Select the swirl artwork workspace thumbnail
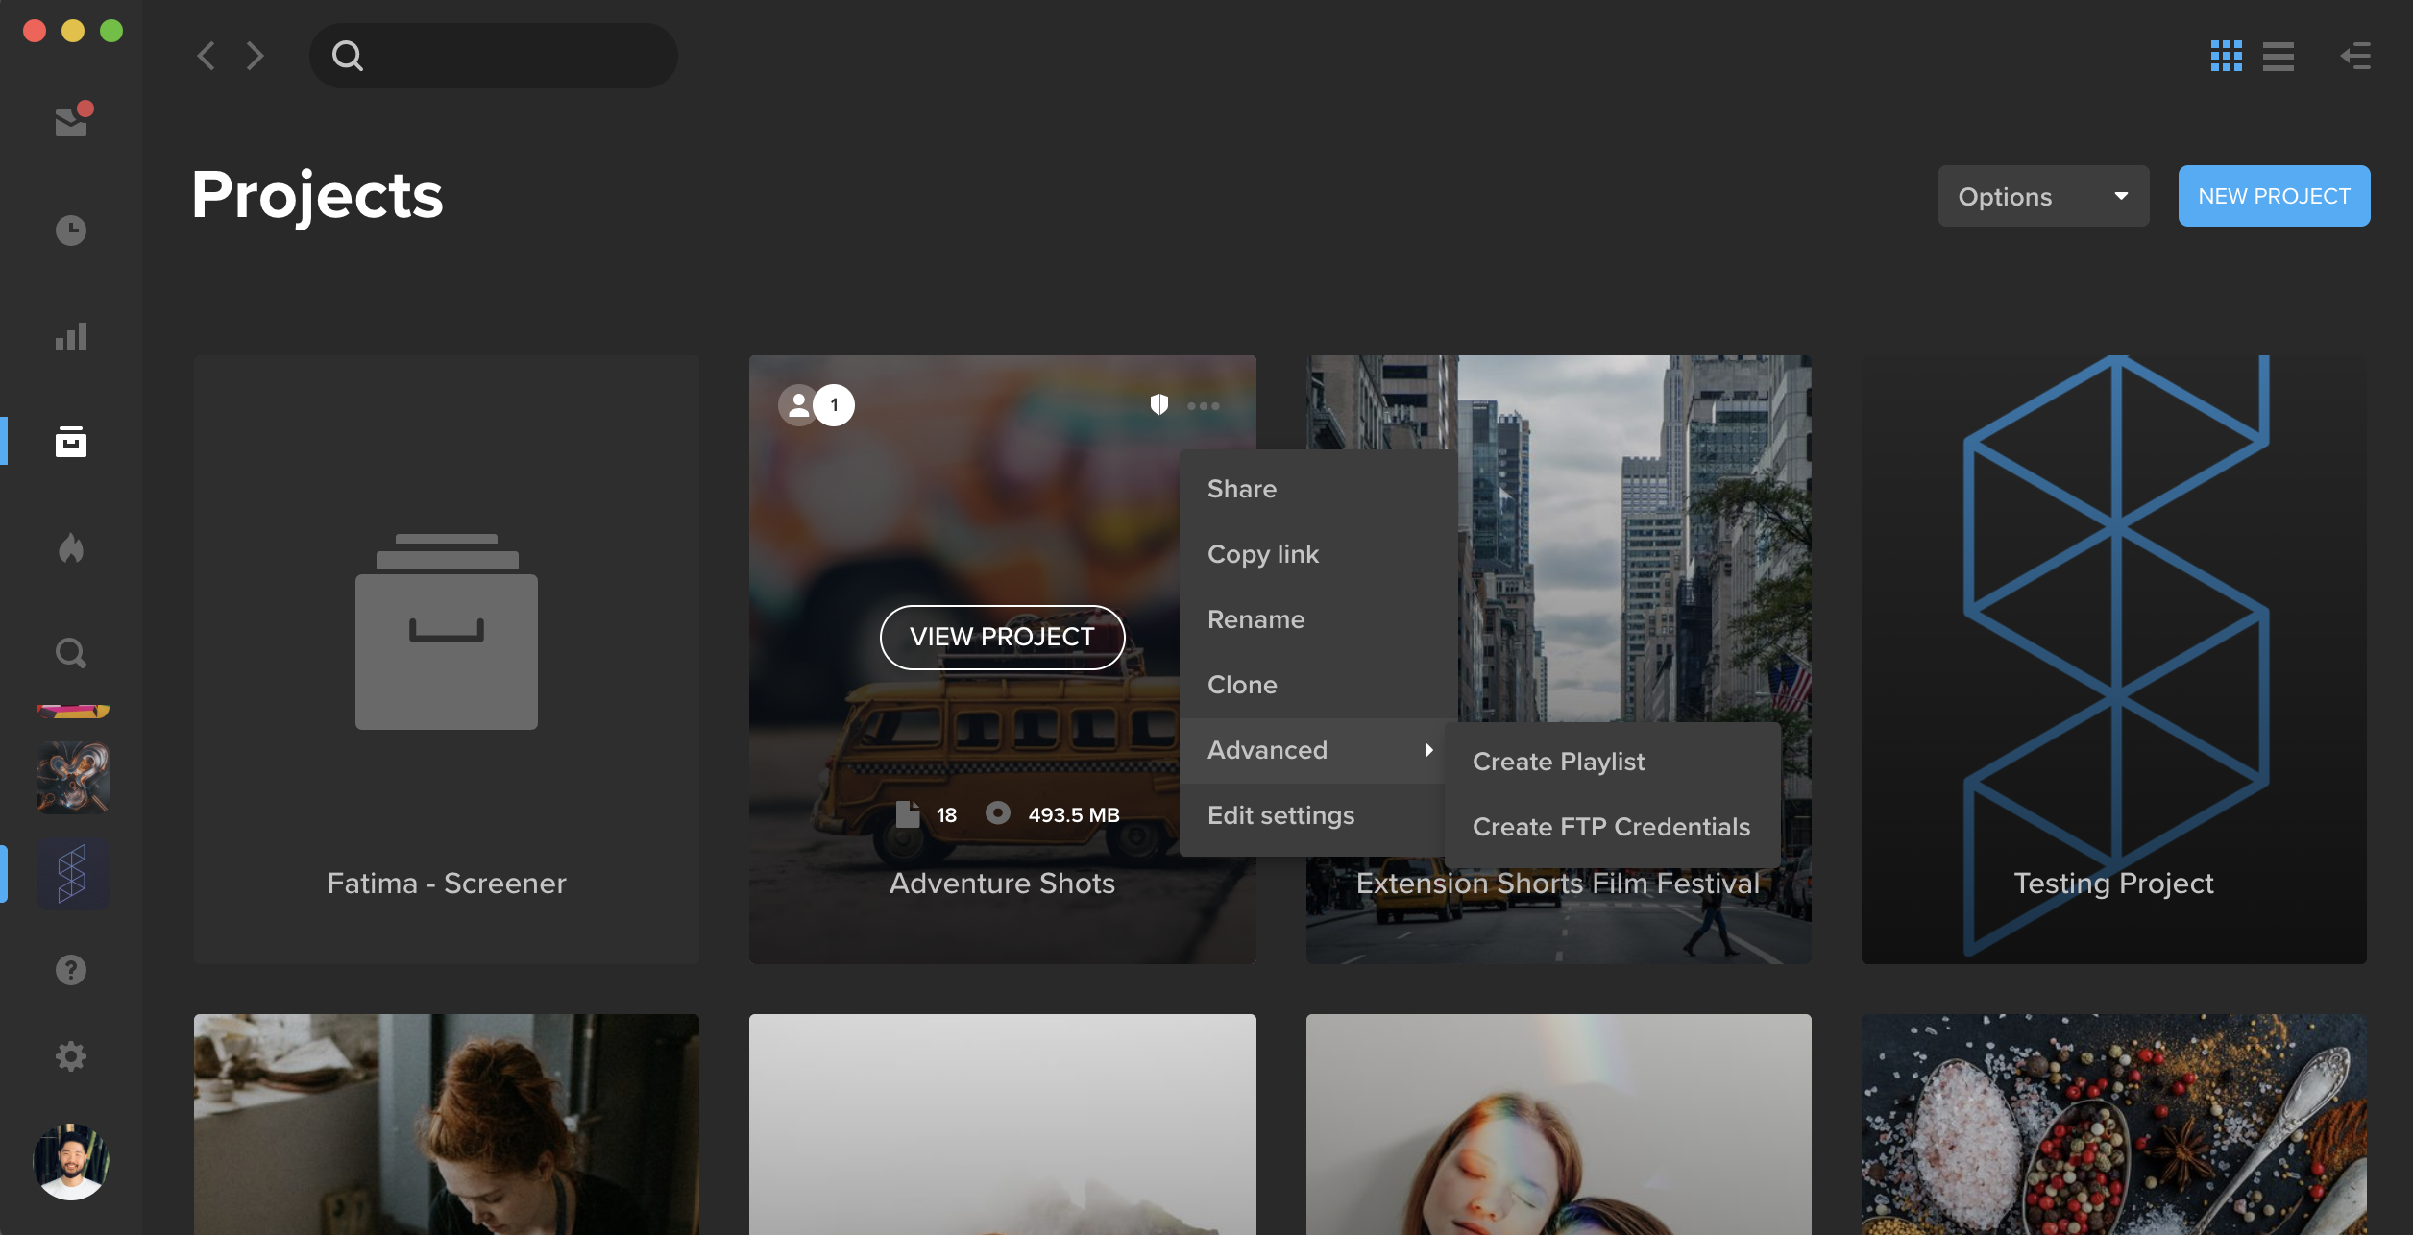Image resolution: width=2413 pixels, height=1235 pixels. tap(73, 778)
